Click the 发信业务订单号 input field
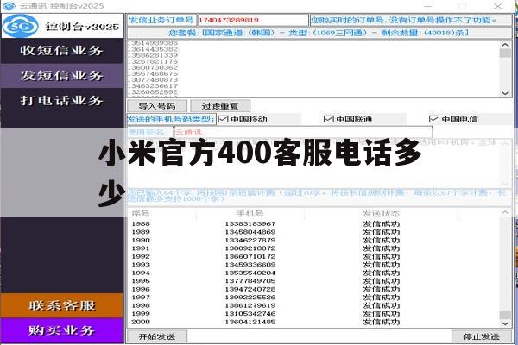518x345 pixels. click(x=253, y=20)
